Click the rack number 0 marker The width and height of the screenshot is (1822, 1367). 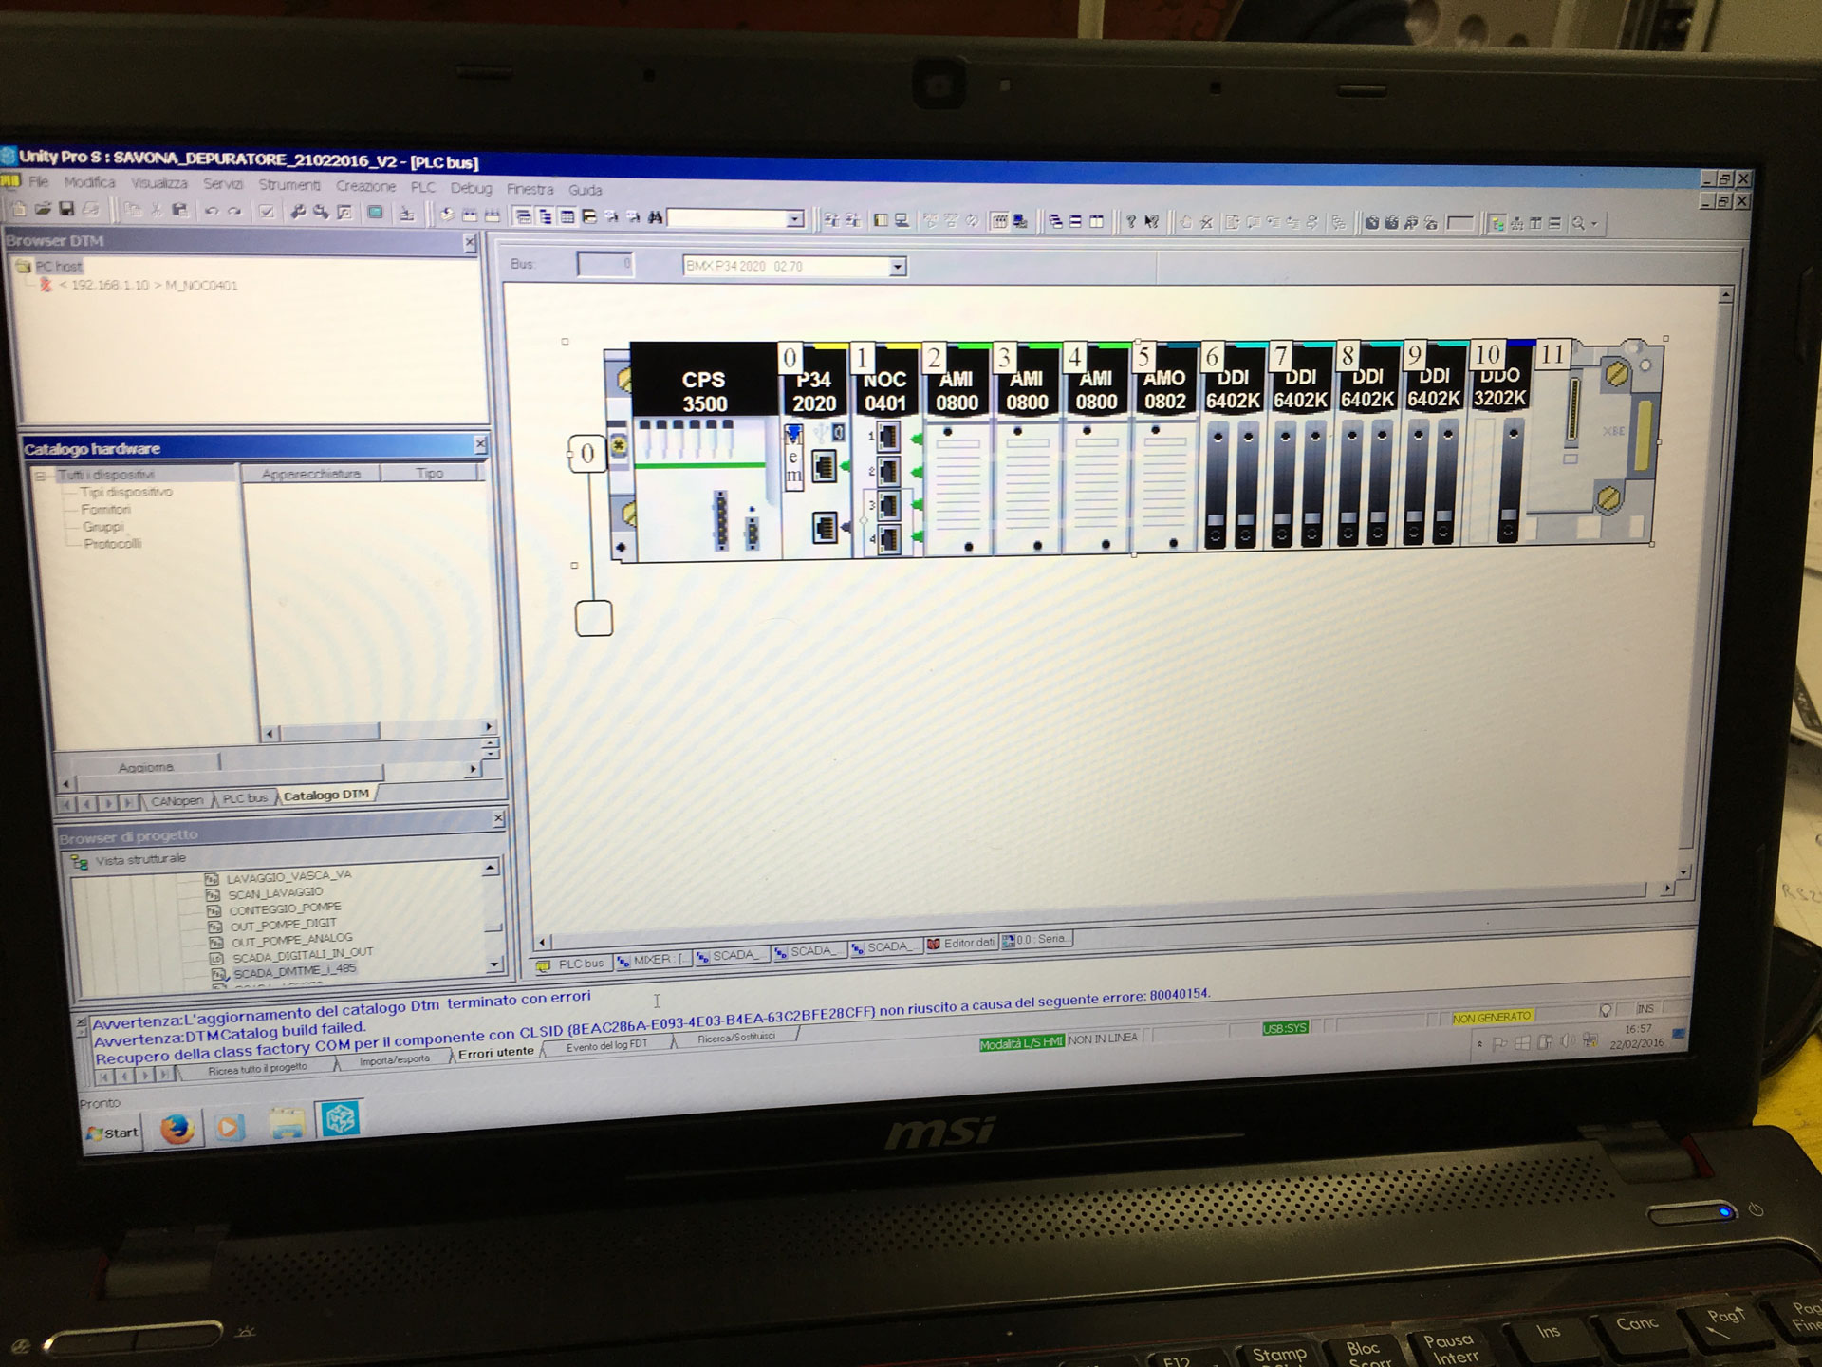[x=586, y=454]
